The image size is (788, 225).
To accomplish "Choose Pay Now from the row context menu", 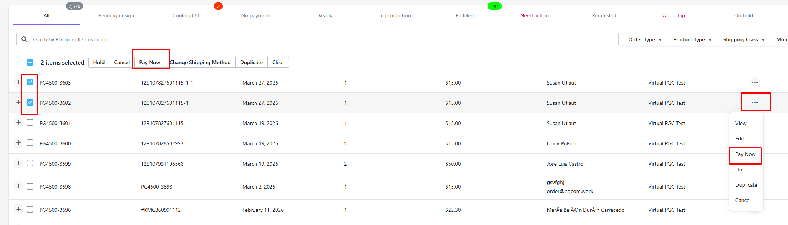I will pyautogui.click(x=745, y=154).
